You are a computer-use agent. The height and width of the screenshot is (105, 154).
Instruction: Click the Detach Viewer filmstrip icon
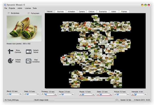(29, 51)
